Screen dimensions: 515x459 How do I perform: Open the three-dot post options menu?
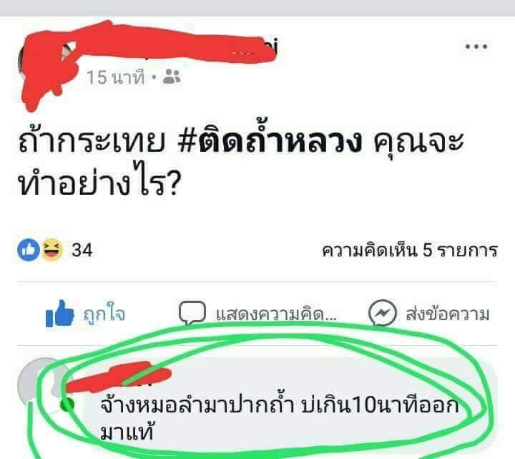476,47
